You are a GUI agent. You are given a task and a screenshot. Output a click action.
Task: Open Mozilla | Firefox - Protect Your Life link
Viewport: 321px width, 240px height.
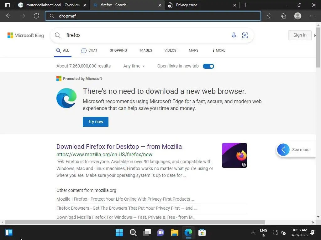[125, 199]
